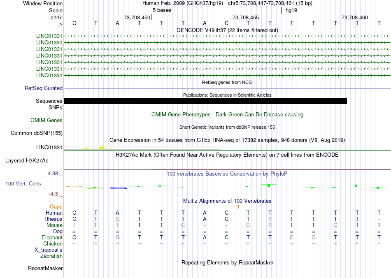Click the Human Feb. 2009 (GRCh37/hg19) assembly title
The height and width of the screenshot is (278, 391).
[x=183, y=3]
